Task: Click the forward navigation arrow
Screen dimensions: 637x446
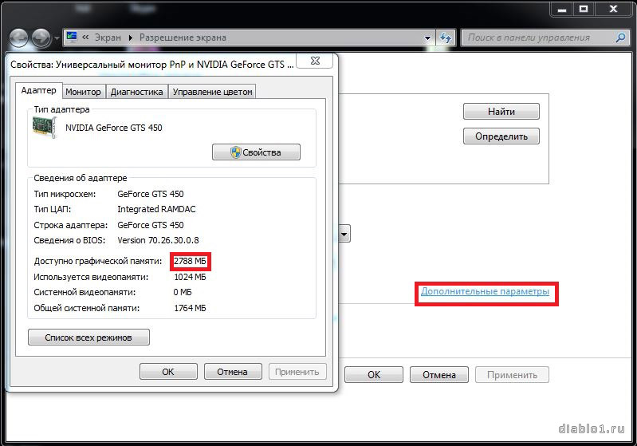Action: (x=41, y=37)
